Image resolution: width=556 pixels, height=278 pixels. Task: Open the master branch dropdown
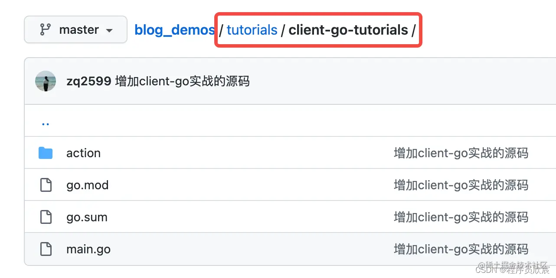point(75,29)
